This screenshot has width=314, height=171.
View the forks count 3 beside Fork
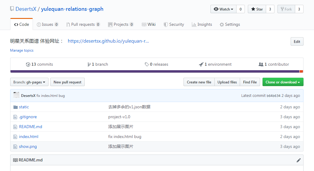tap(299, 9)
